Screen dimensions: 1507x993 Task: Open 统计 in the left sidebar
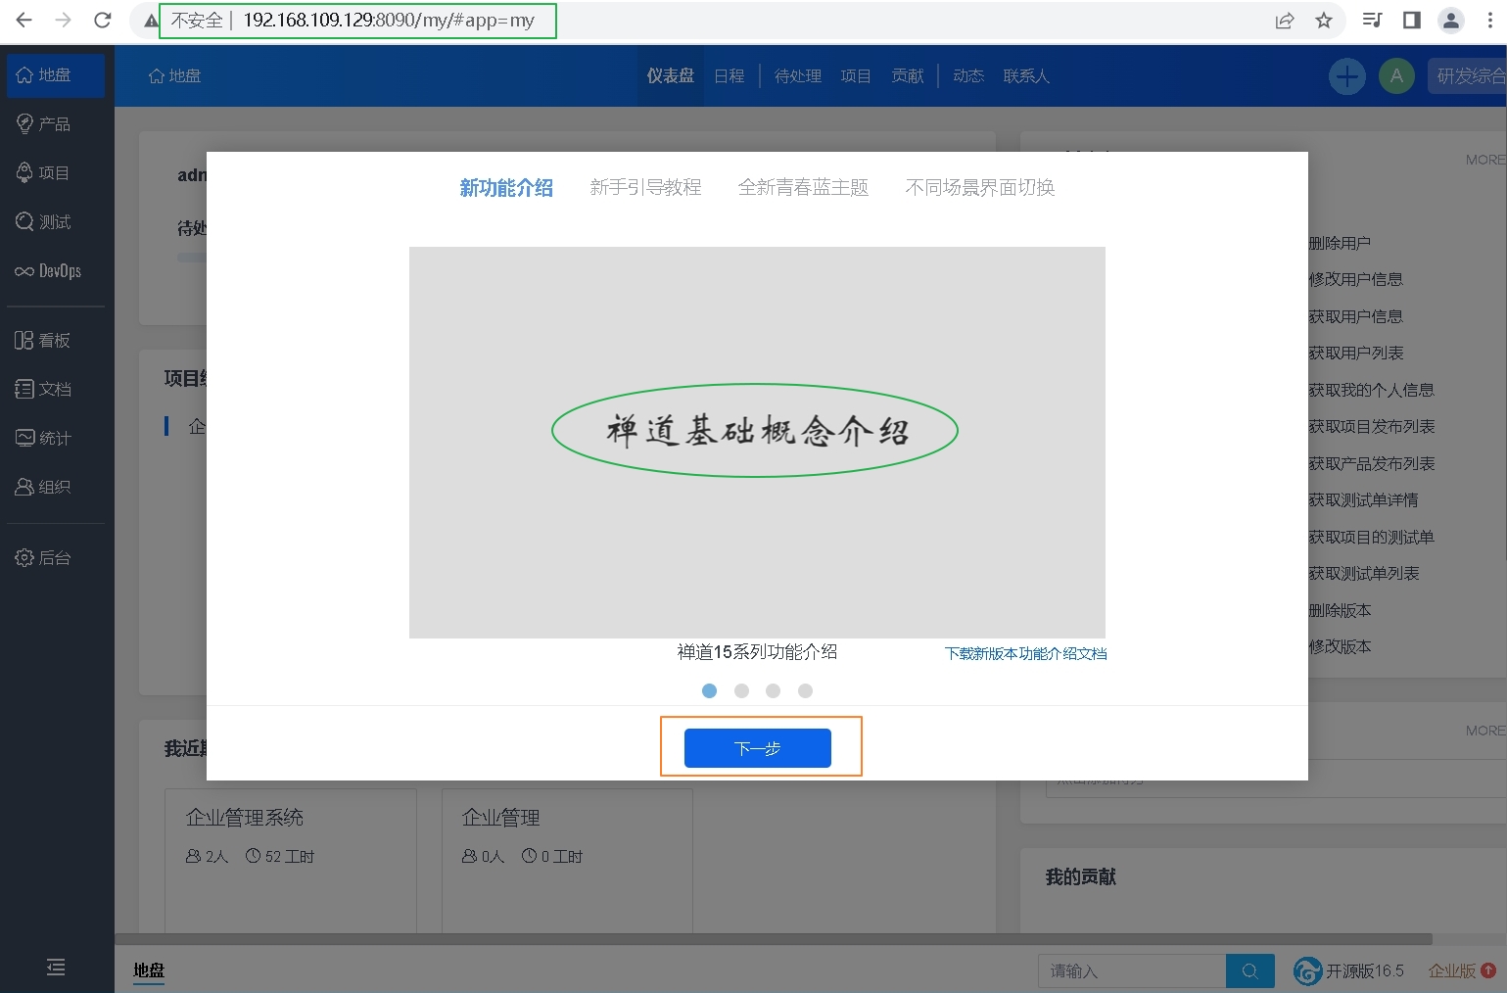coord(56,439)
